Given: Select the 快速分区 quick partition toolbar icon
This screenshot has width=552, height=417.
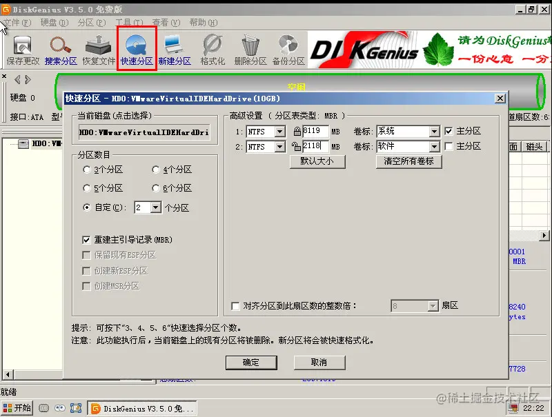Looking at the screenshot, I should pyautogui.click(x=137, y=50).
